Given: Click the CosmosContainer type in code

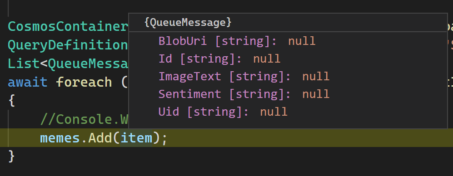Looking at the screenshot, I should click(x=68, y=26).
